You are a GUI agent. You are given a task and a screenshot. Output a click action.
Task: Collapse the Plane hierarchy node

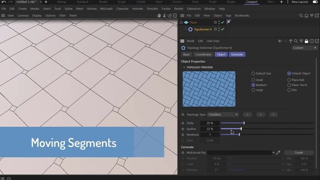coord(181,22)
